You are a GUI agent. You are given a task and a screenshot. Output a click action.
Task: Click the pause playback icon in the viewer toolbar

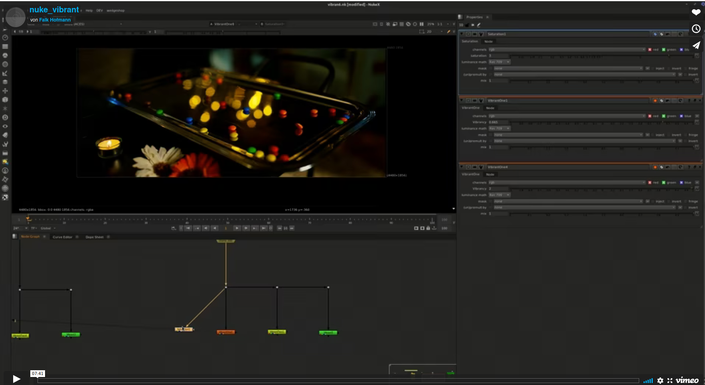click(x=422, y=24)
